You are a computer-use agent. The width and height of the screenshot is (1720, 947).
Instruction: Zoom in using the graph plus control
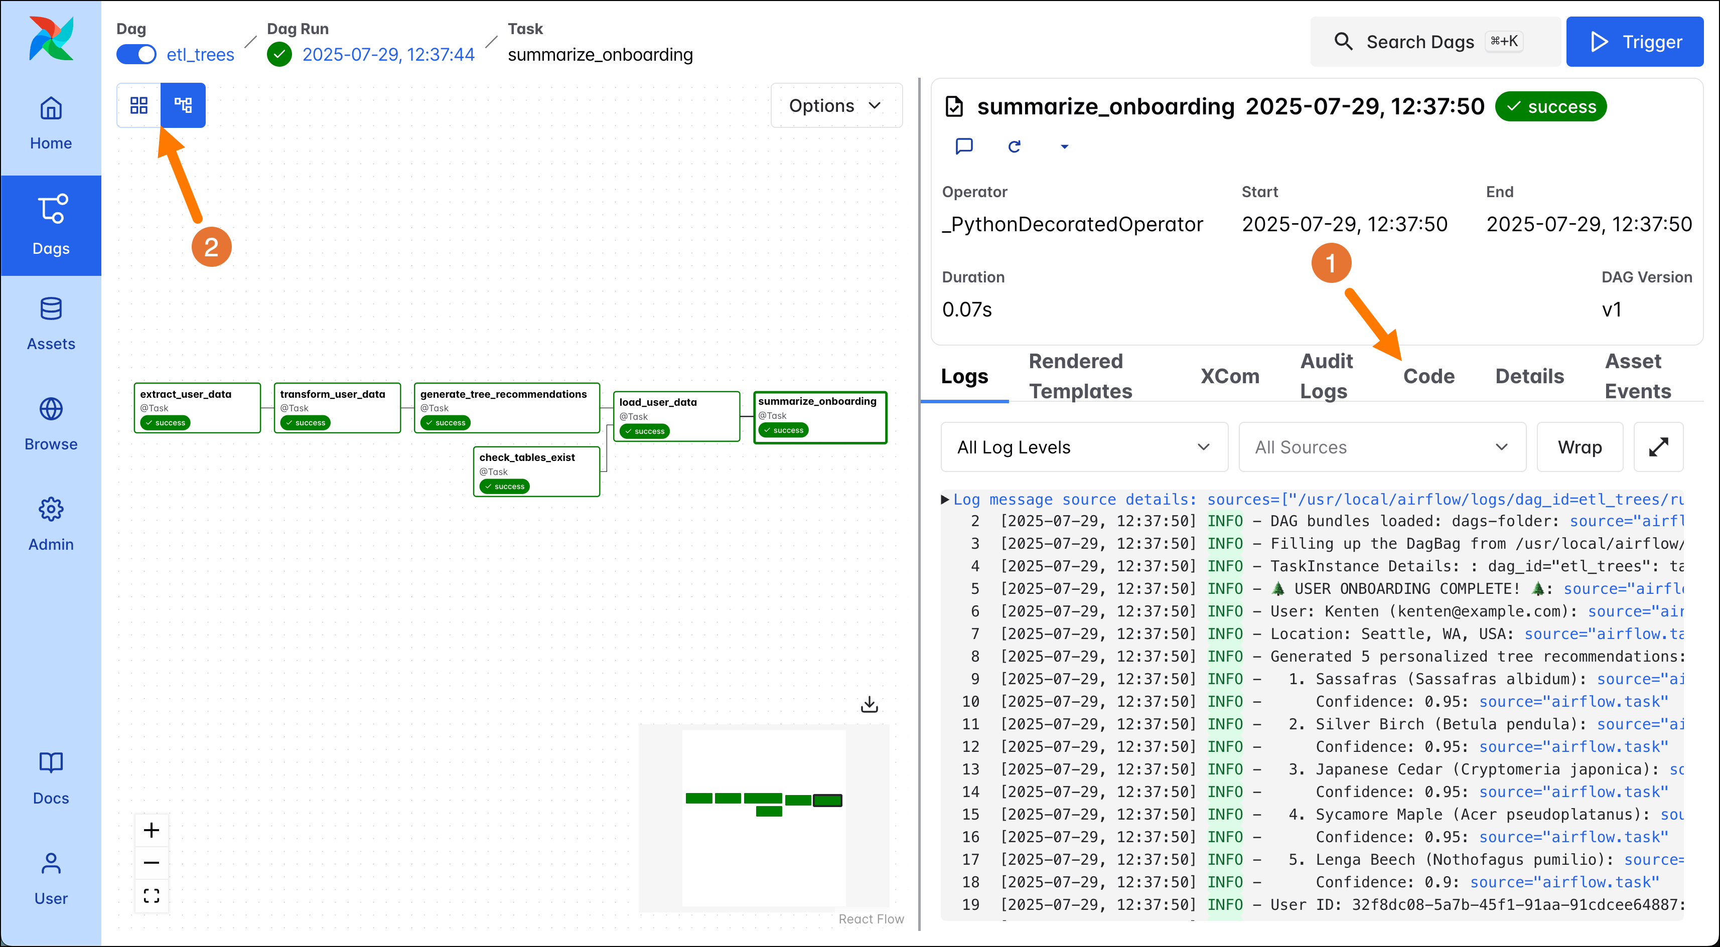[x=152, y=830]
